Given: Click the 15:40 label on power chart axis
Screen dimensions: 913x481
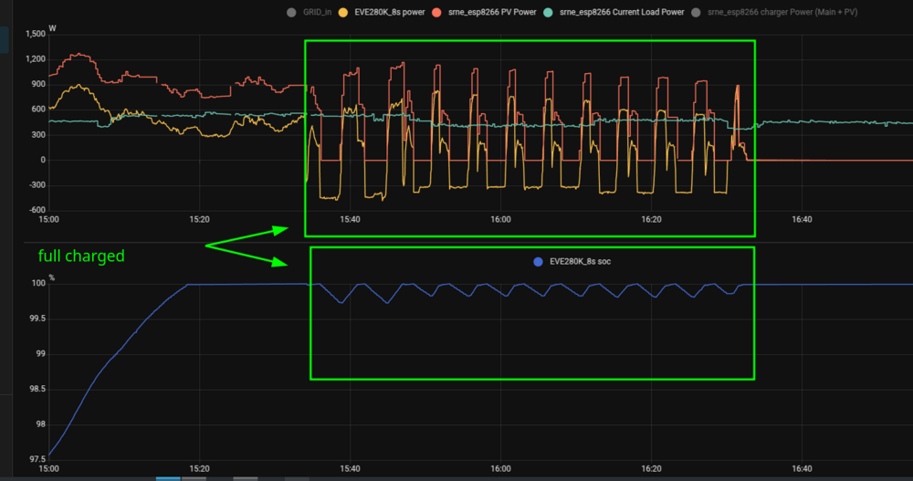Looking at the screenshot, I should [350, 220].
